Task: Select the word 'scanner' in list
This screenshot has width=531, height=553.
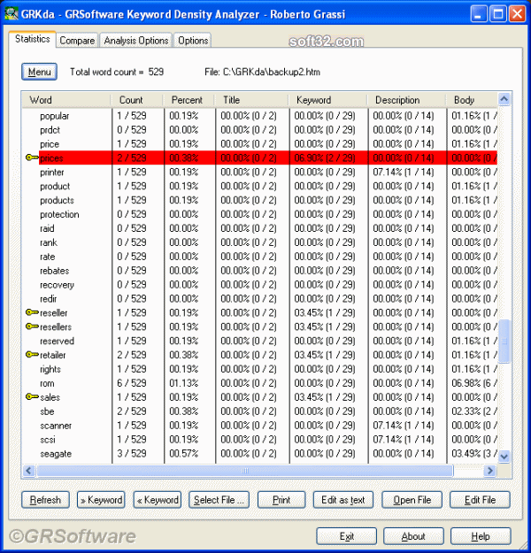Action: tap(56, 426)
